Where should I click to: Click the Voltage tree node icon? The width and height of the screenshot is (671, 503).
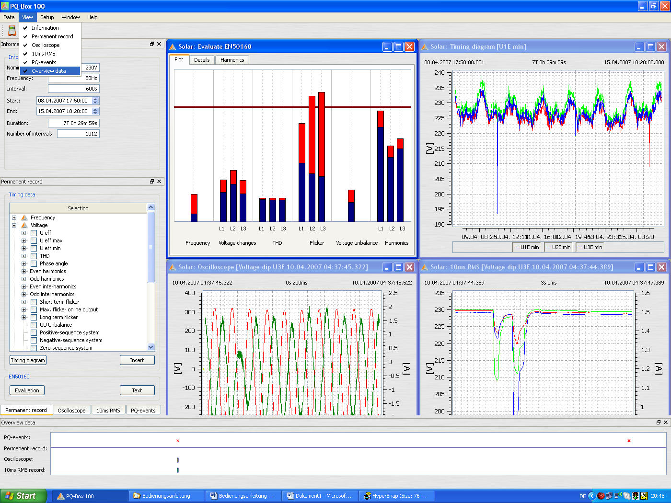(24, 225)
